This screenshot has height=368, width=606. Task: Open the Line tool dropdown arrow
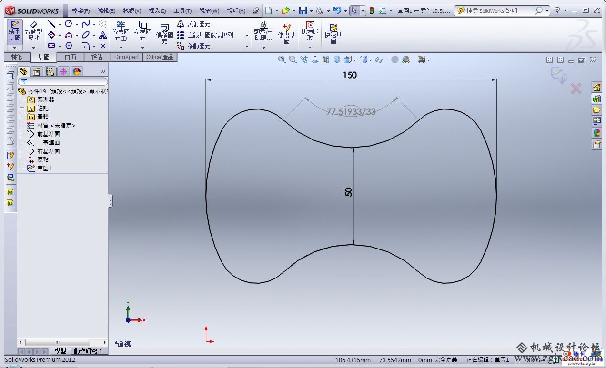(60, 24)
